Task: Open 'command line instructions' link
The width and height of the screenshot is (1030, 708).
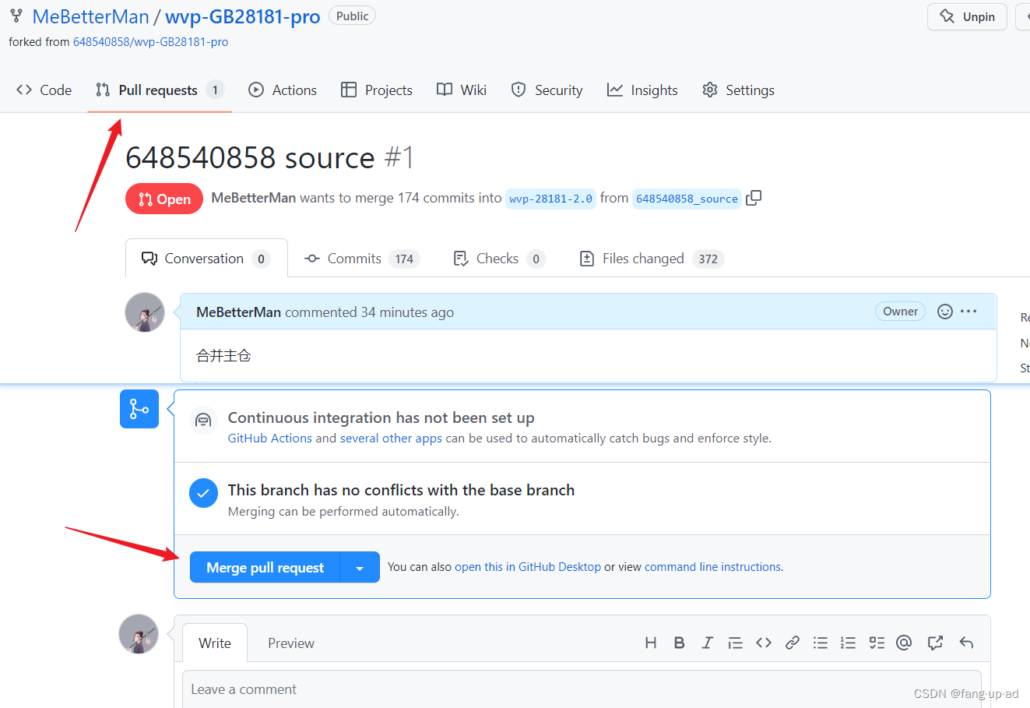Action: pos(712,567)
